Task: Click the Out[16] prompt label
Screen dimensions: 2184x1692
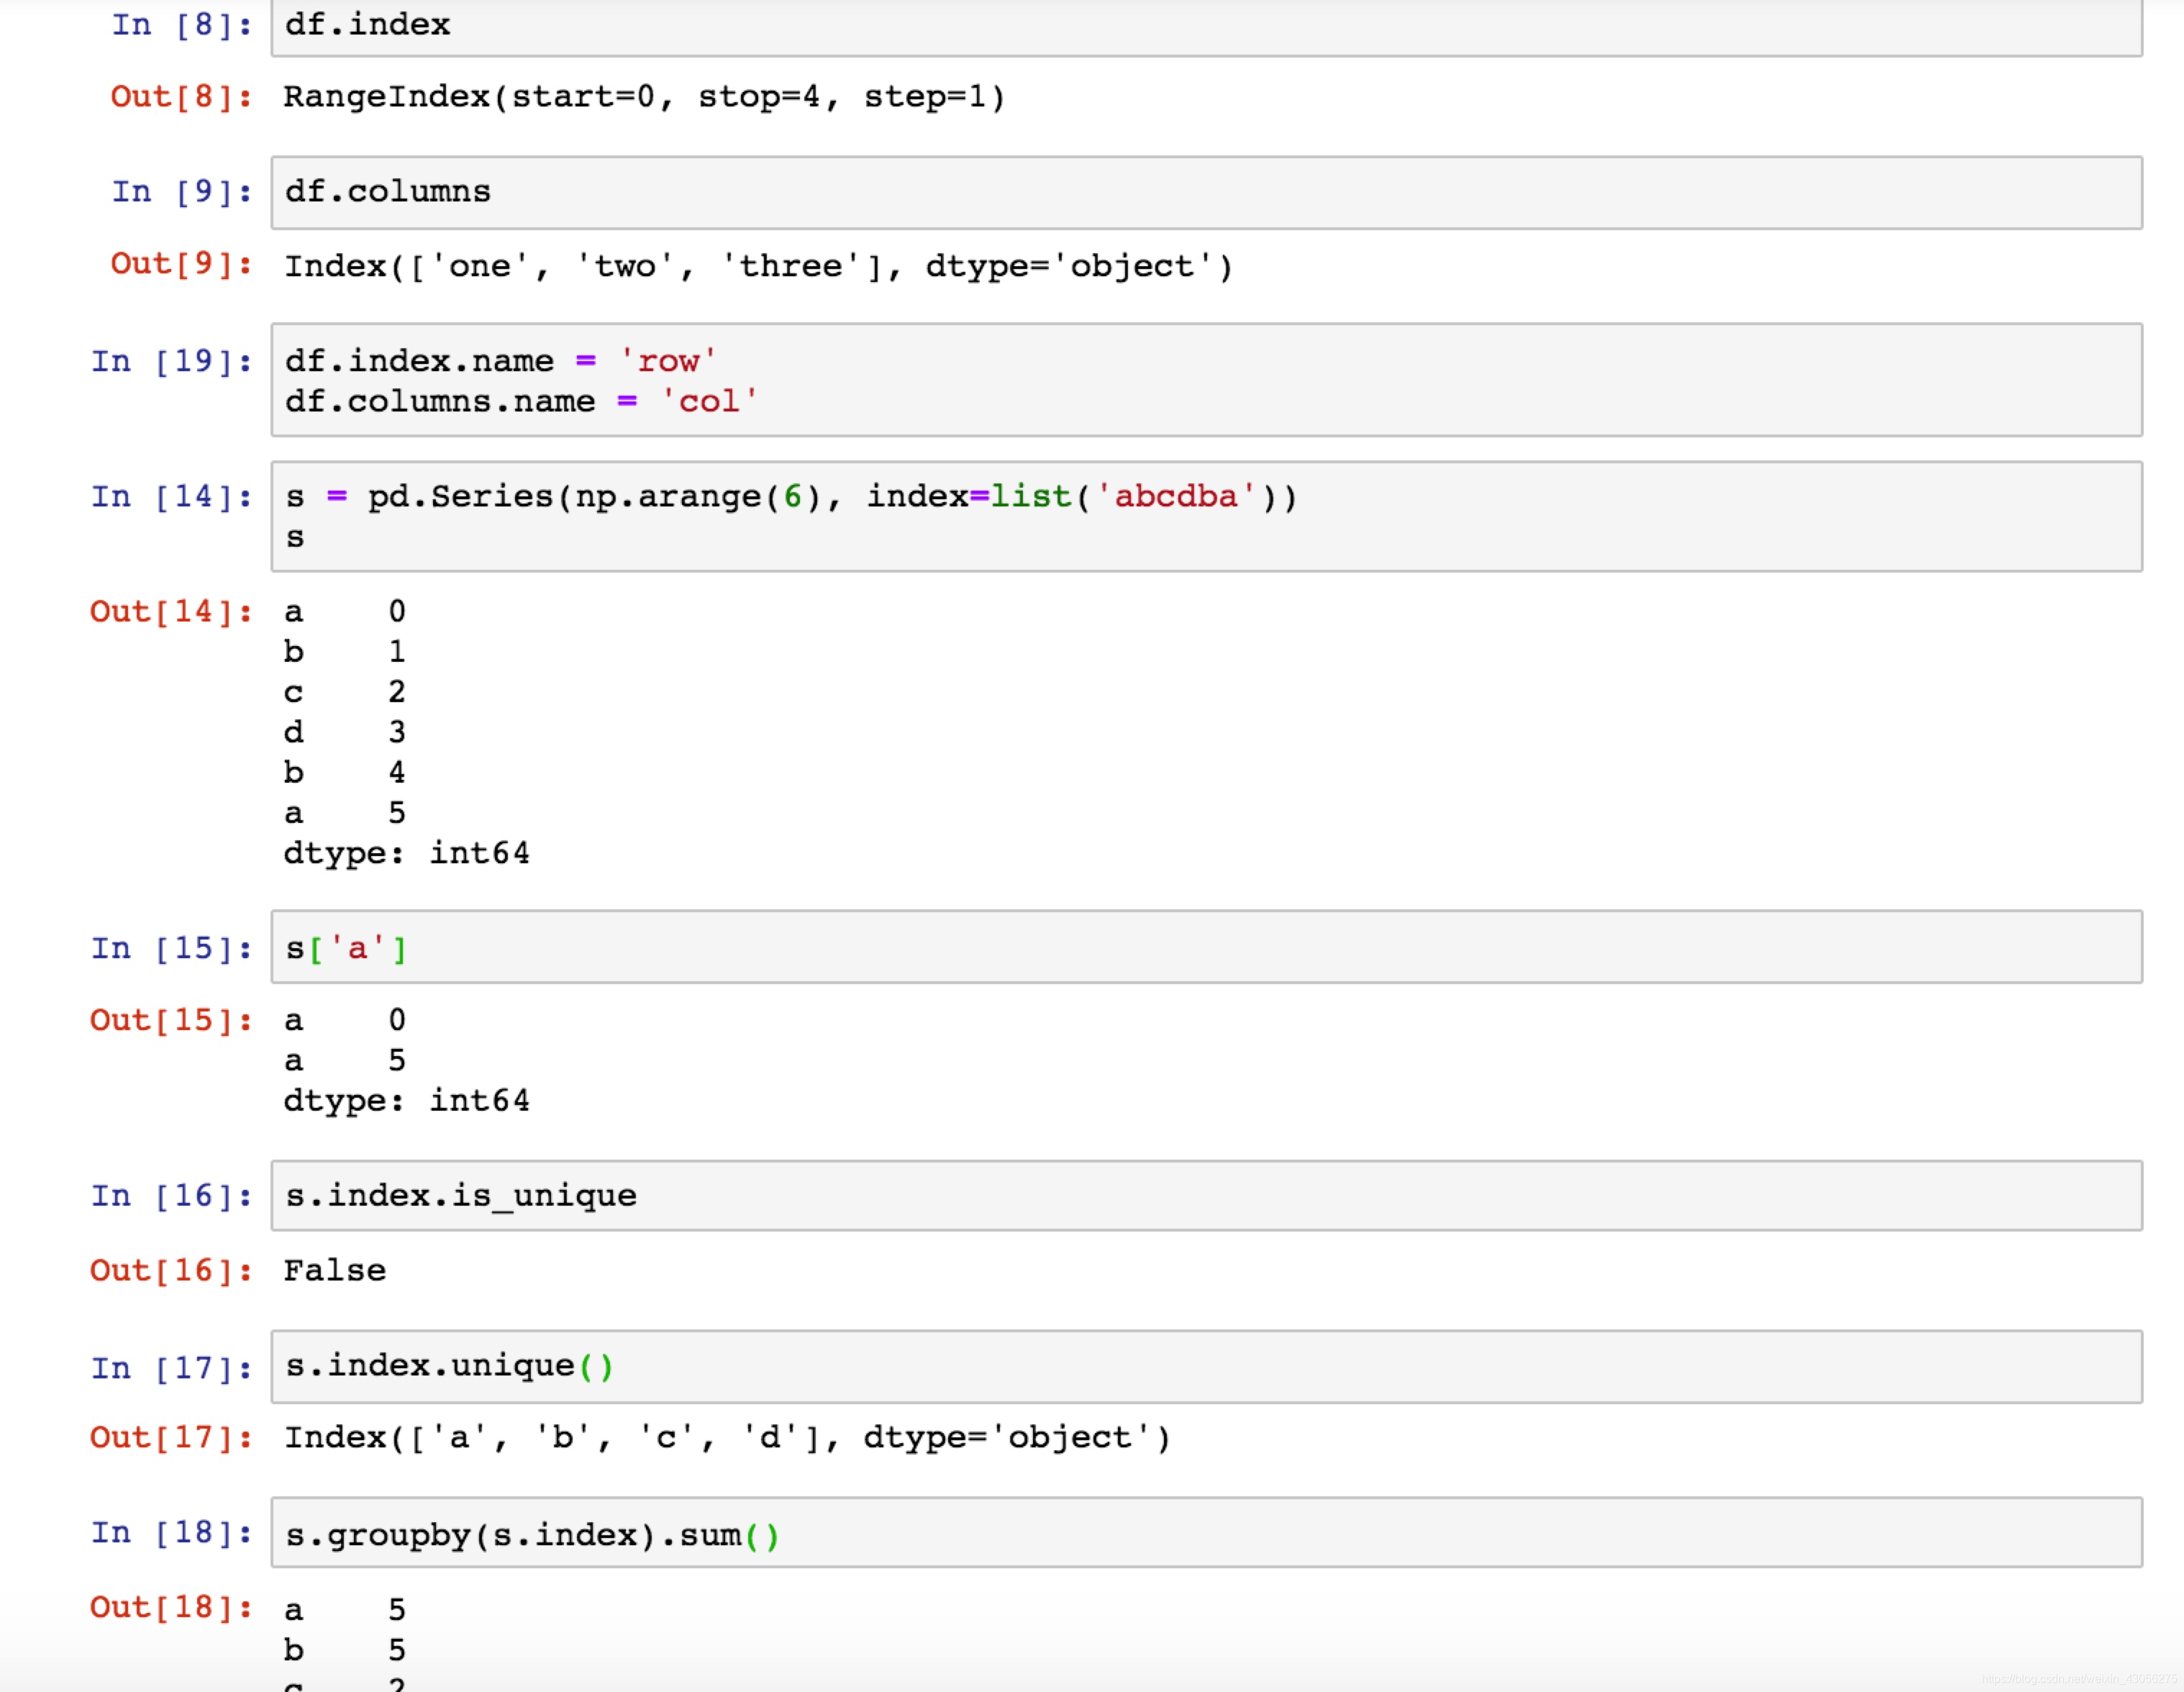Action: point(171,1271)
